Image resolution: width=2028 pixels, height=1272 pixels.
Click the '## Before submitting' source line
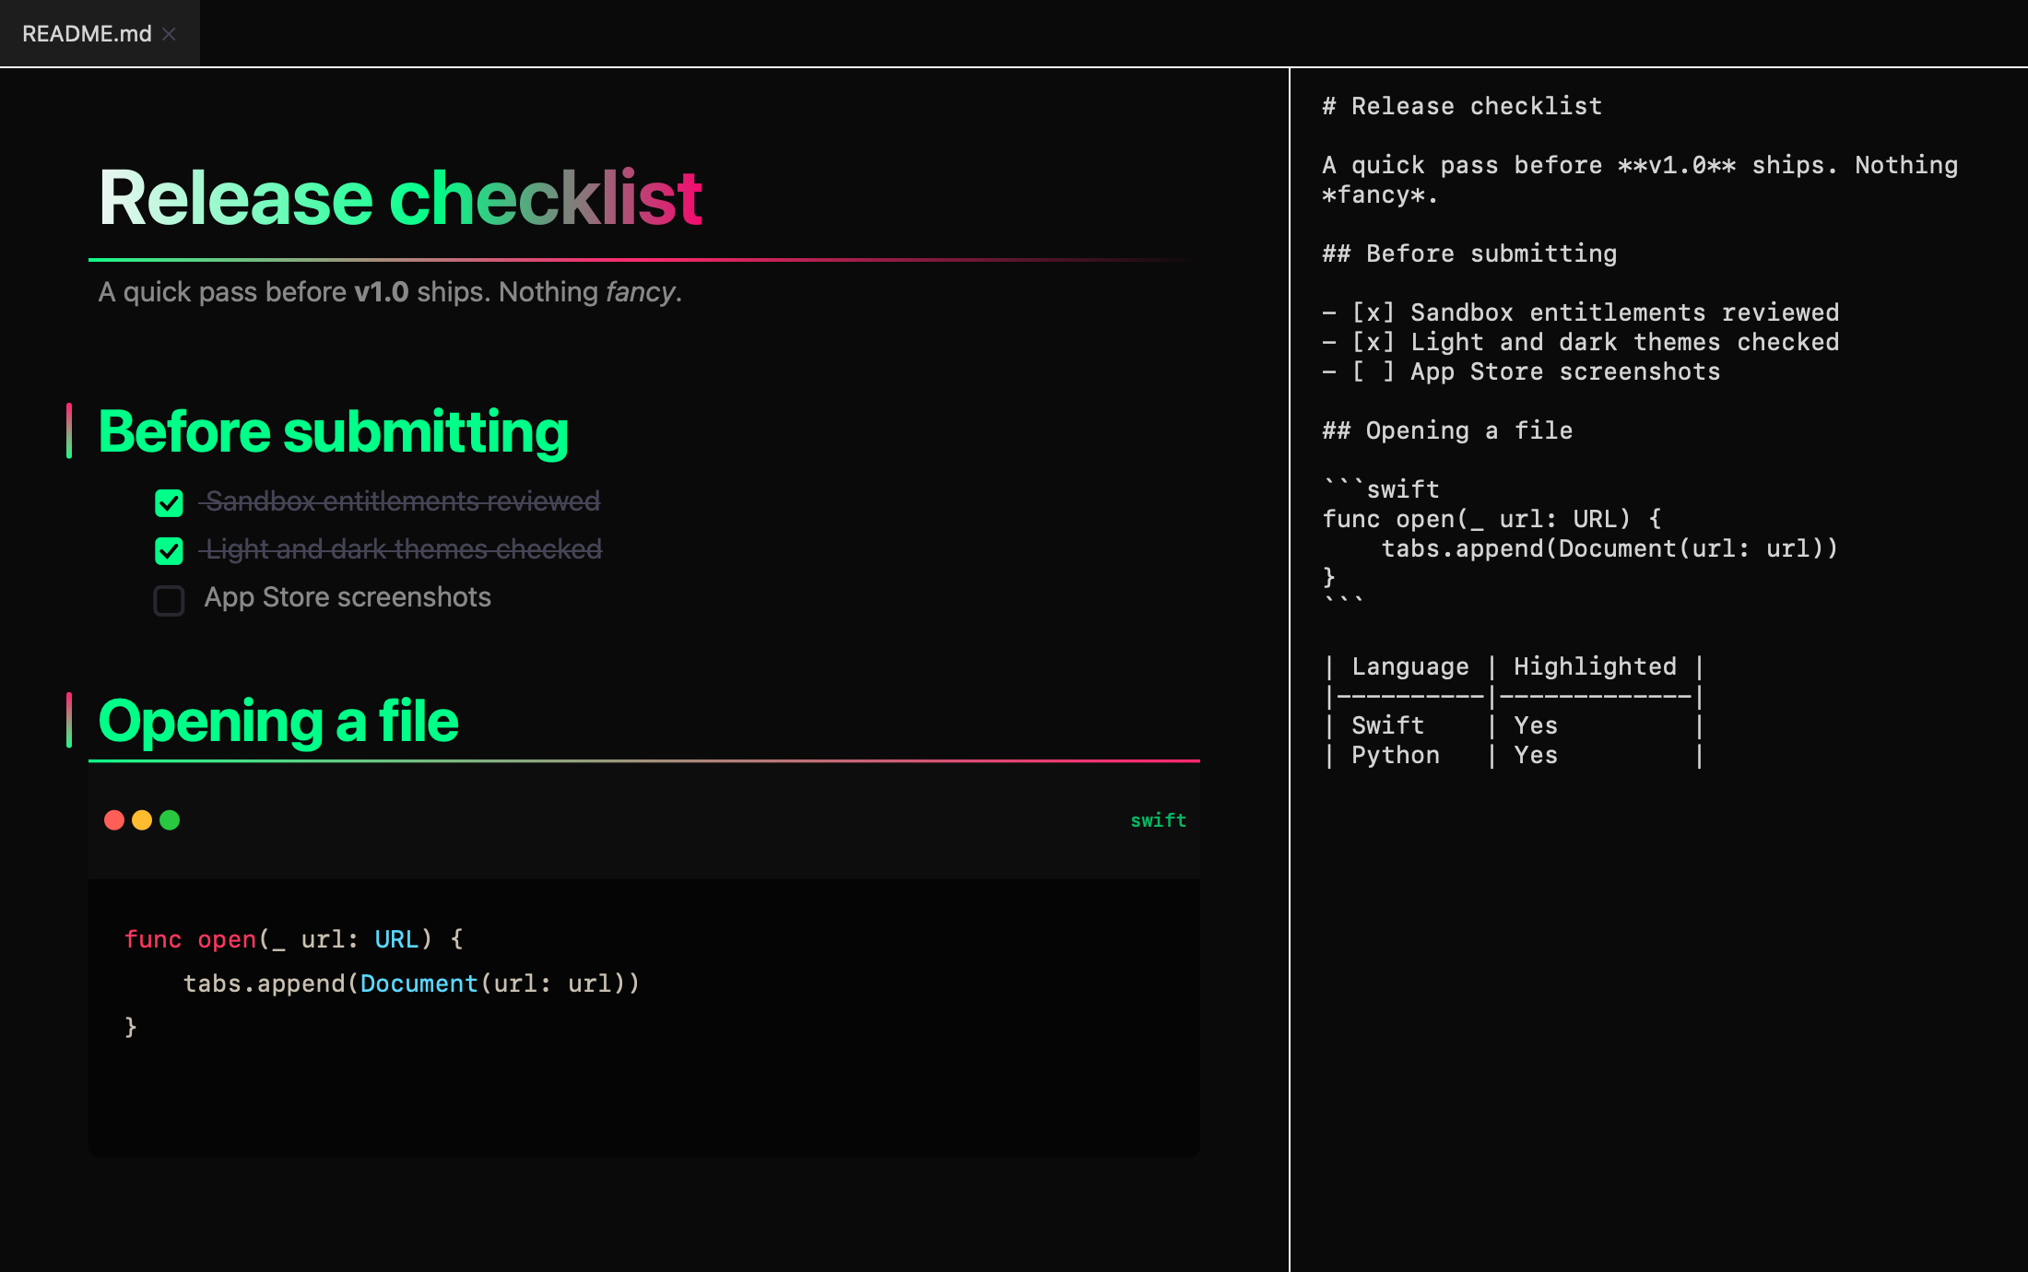pyautogui.click(x=1469, y=253)
